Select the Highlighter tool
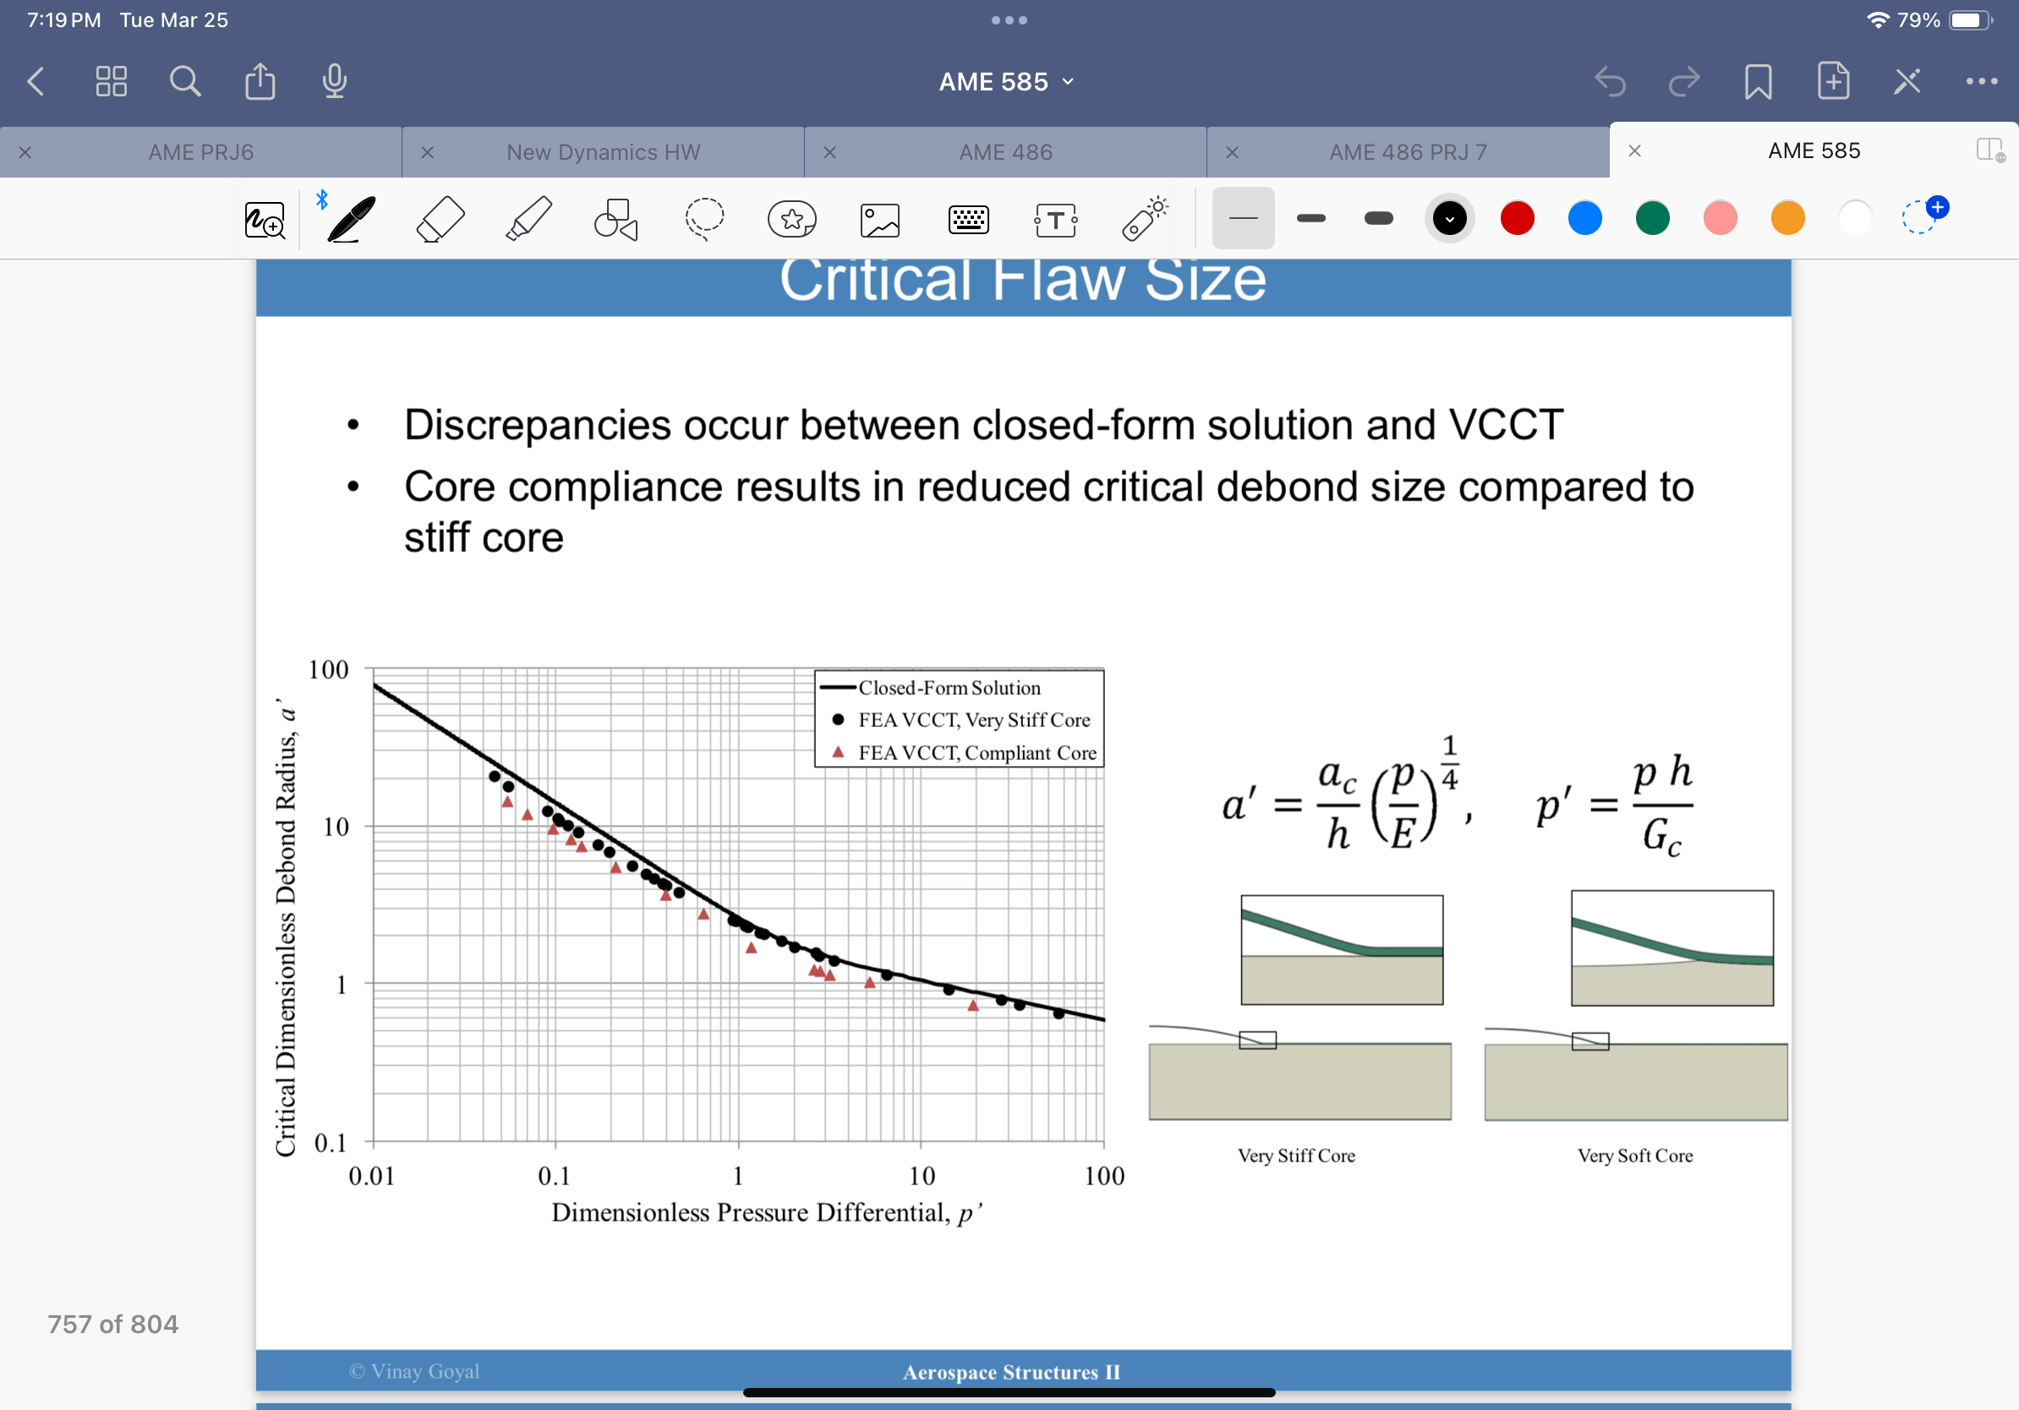2019x1410 pixels. (528, 218)
